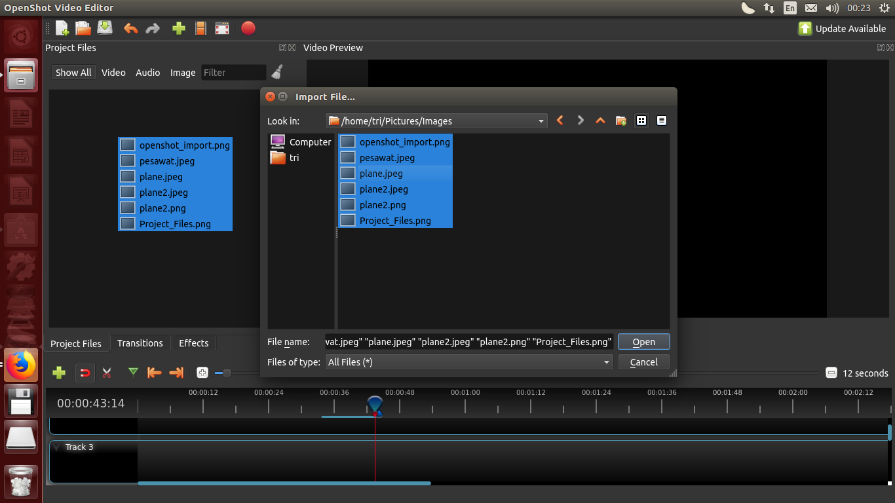895x503 pixels.
Task: Select the Razor tool on the timeline toolbar
Action: (x=107, y=373)
